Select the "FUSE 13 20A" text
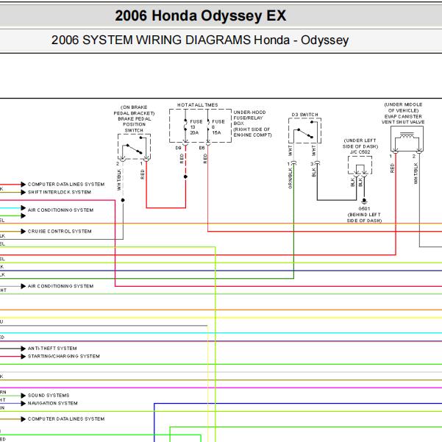This screenshot has height=442, width=442. [x=196, y=127]
